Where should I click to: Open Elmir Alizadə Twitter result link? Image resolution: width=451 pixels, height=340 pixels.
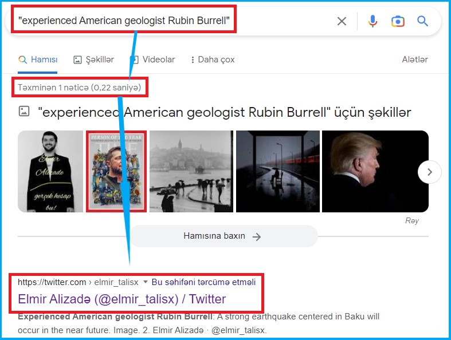tap(122, 299)
